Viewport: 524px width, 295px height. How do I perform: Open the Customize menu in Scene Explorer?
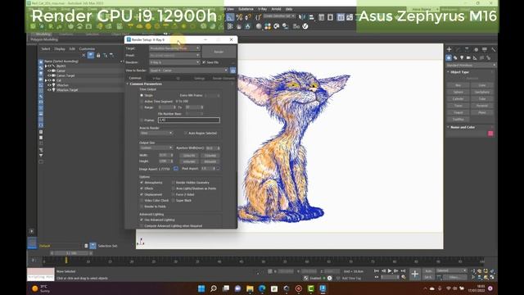[x=87, y=49]
